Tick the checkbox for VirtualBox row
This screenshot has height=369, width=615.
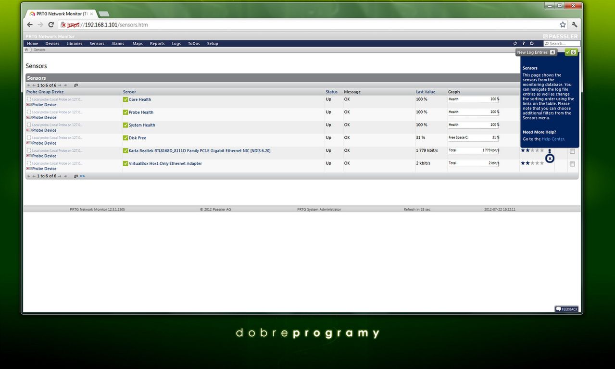[572, 164]
